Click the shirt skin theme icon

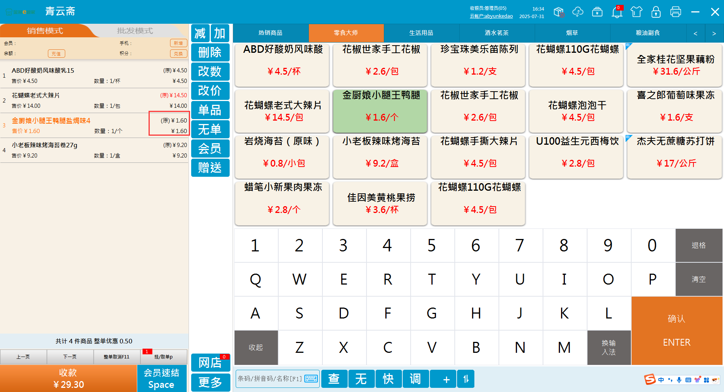[x=636, y=12]
